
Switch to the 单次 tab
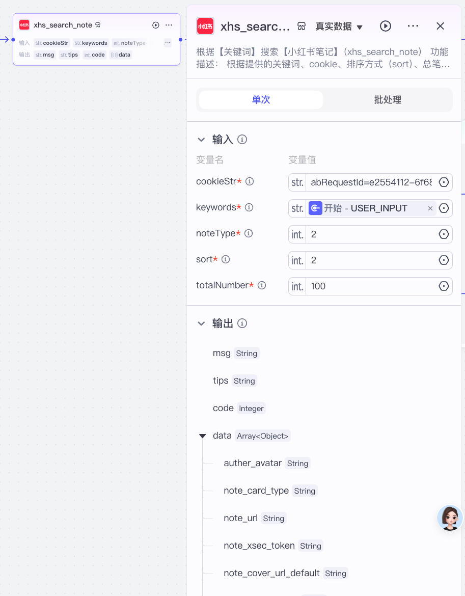[261, 99]
